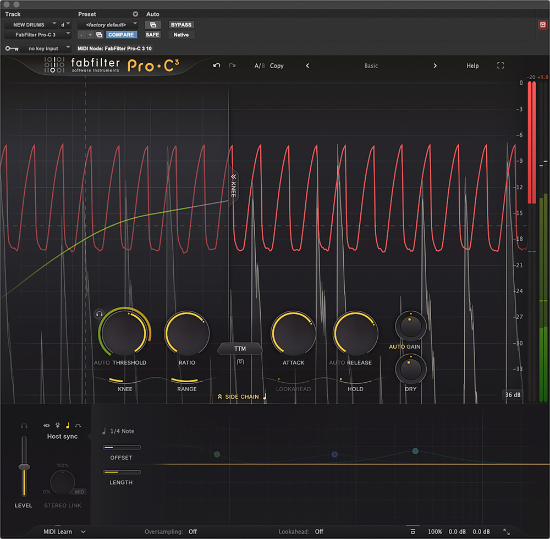Go to the previous preset arrow
Image resolution: width=550 pixels, height=539 pixels.
click(307, 65)
